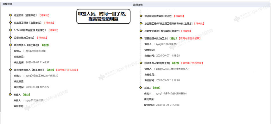This screenshot has height=124, width=271.
Task: Click the 待审批 tag next to 总监公章
Action: [44, 15]
